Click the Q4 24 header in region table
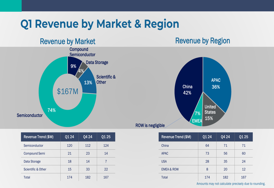Image resolution: width=274 pixels, height=188 pixels. coord(226,137)
